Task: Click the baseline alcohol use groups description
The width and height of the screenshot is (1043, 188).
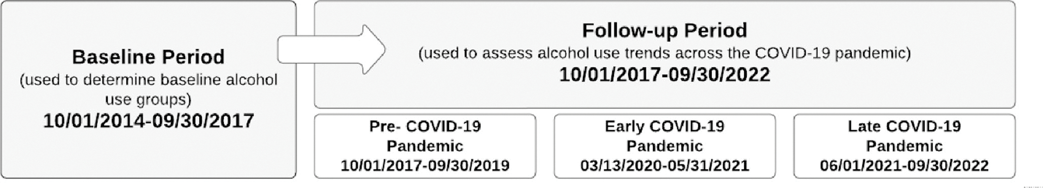Action: coord(148,89)
